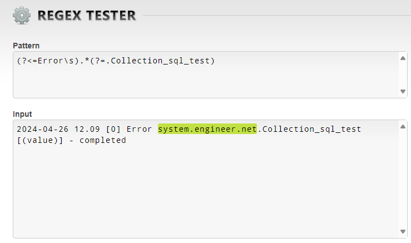The image size is (411, 243).
Task: Click the [(value)] text in Input
Action: pos(40,140)
